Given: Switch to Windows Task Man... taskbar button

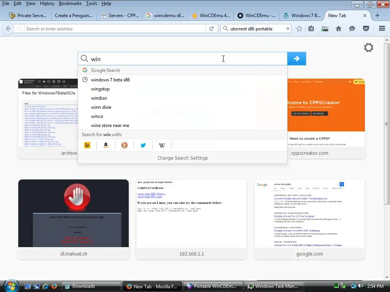Looking at the screenshot, I should point(275,286).
